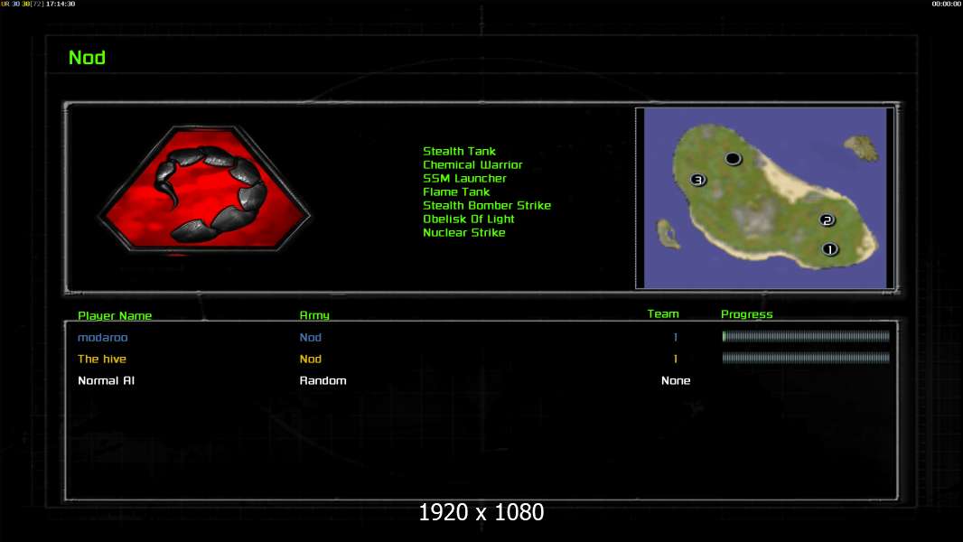Viewport: 963px width, 542px height.
Task: Select player modaroo in the list
Action: click(103, 337)
